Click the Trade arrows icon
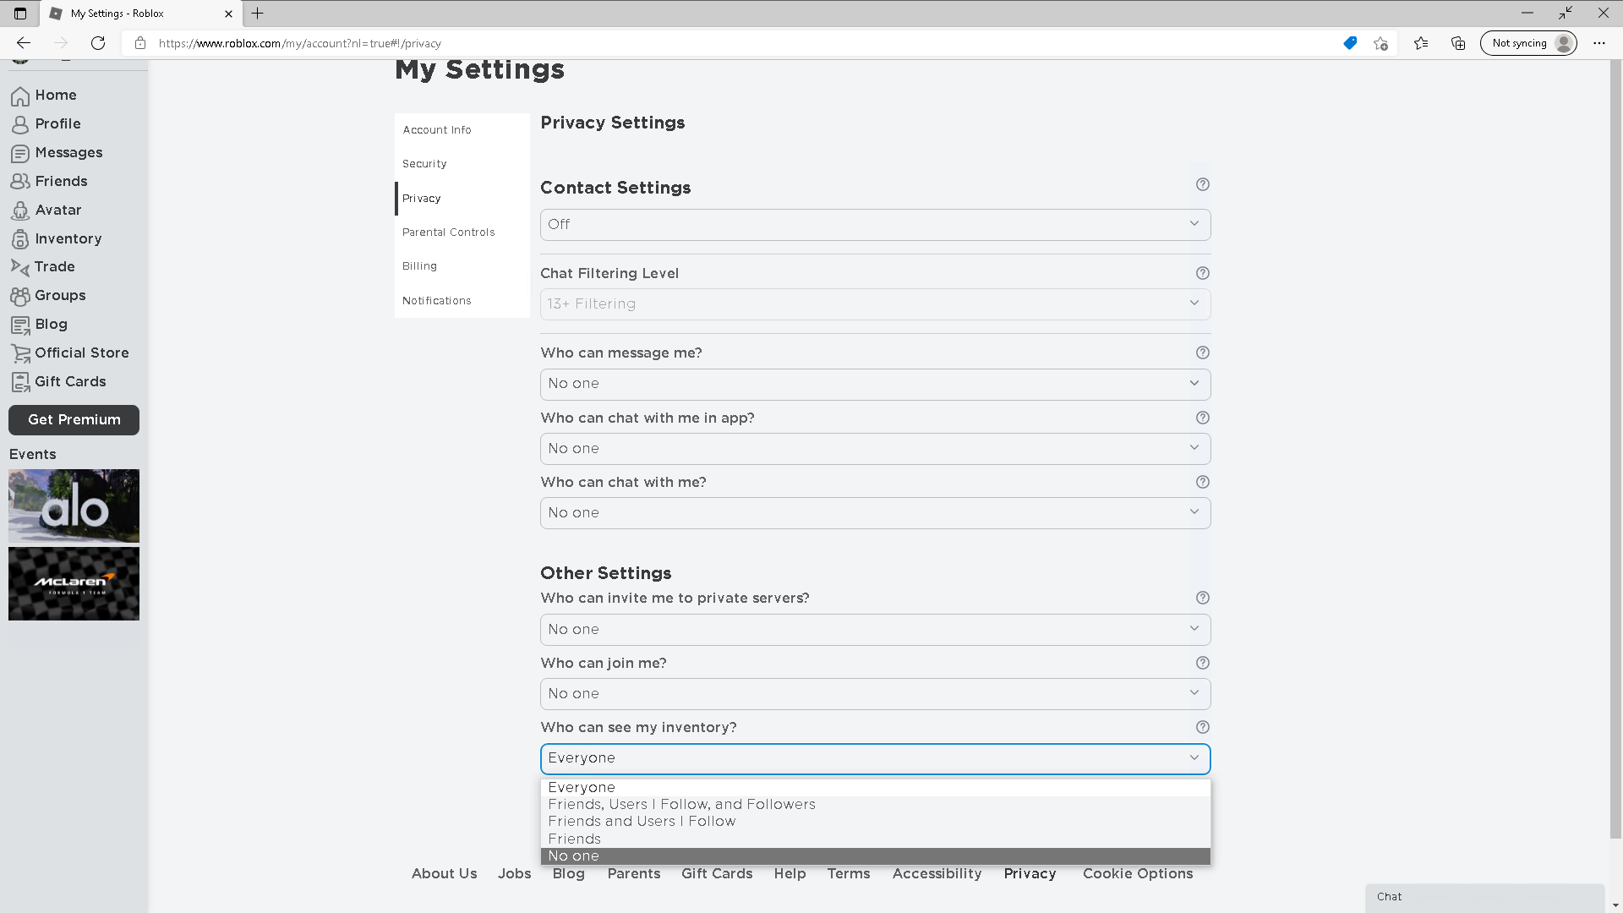The height and width of the screenshot is (913, 1623). 20,267
